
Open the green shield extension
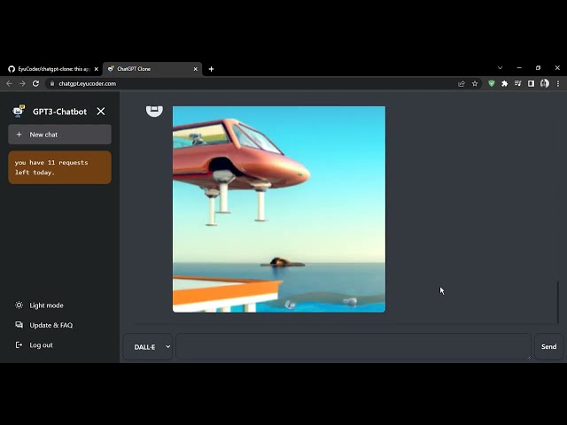492,83
